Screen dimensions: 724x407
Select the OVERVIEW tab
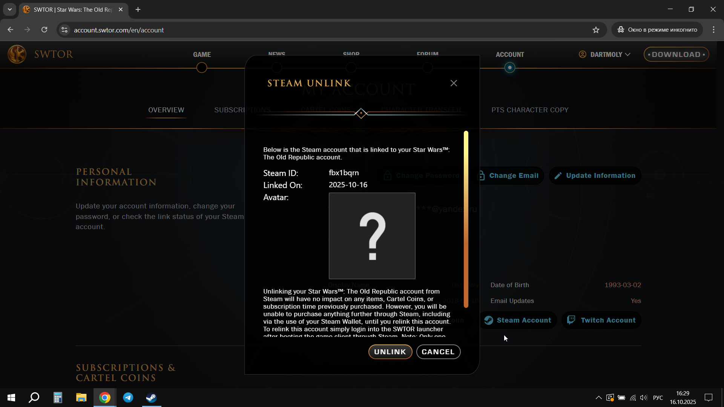pyautogui.click(x=166, y=110)
